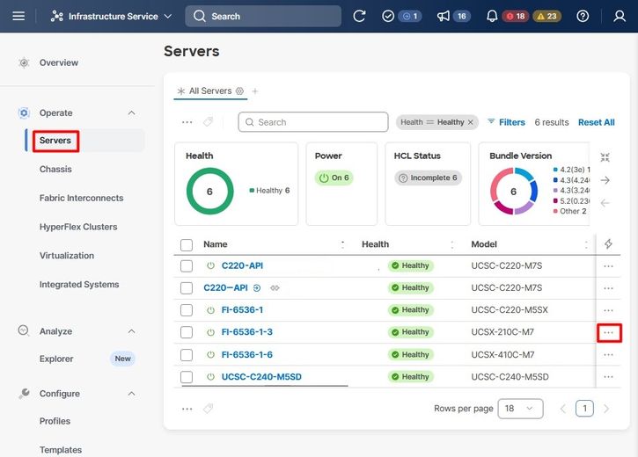This screenshot has width=638, height=457.
Task: Click the top tag icon
Action: pos(208,122)
